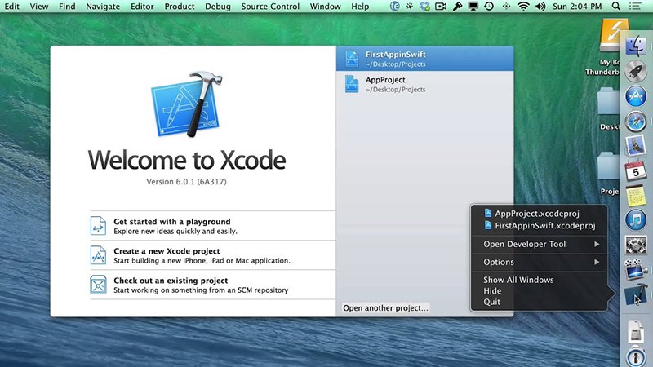Image resolution: width=653 pixels, height=367 pixels.
Task: Click Open another project… button
Action: click(x=385, y=308)
